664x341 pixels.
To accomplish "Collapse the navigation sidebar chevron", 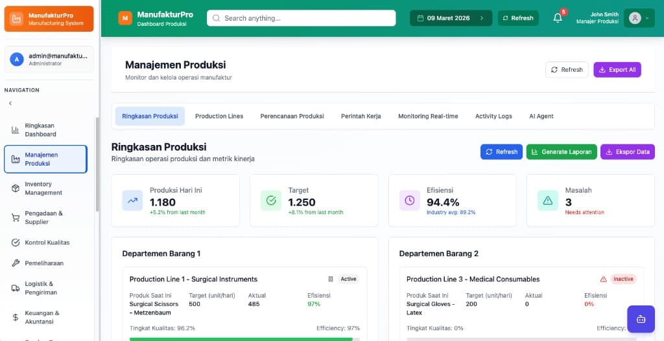I will pyautogui.click(x=10, y=103).
